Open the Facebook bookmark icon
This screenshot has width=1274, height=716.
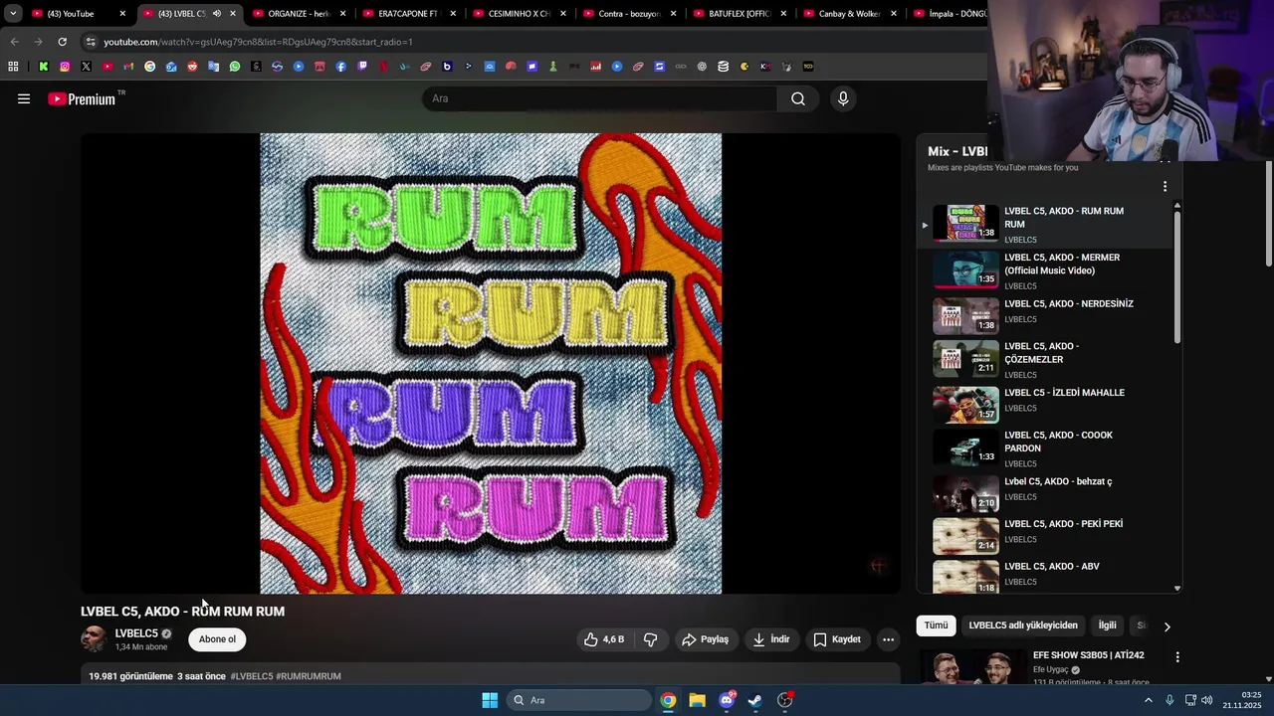[x=341, y=67]
